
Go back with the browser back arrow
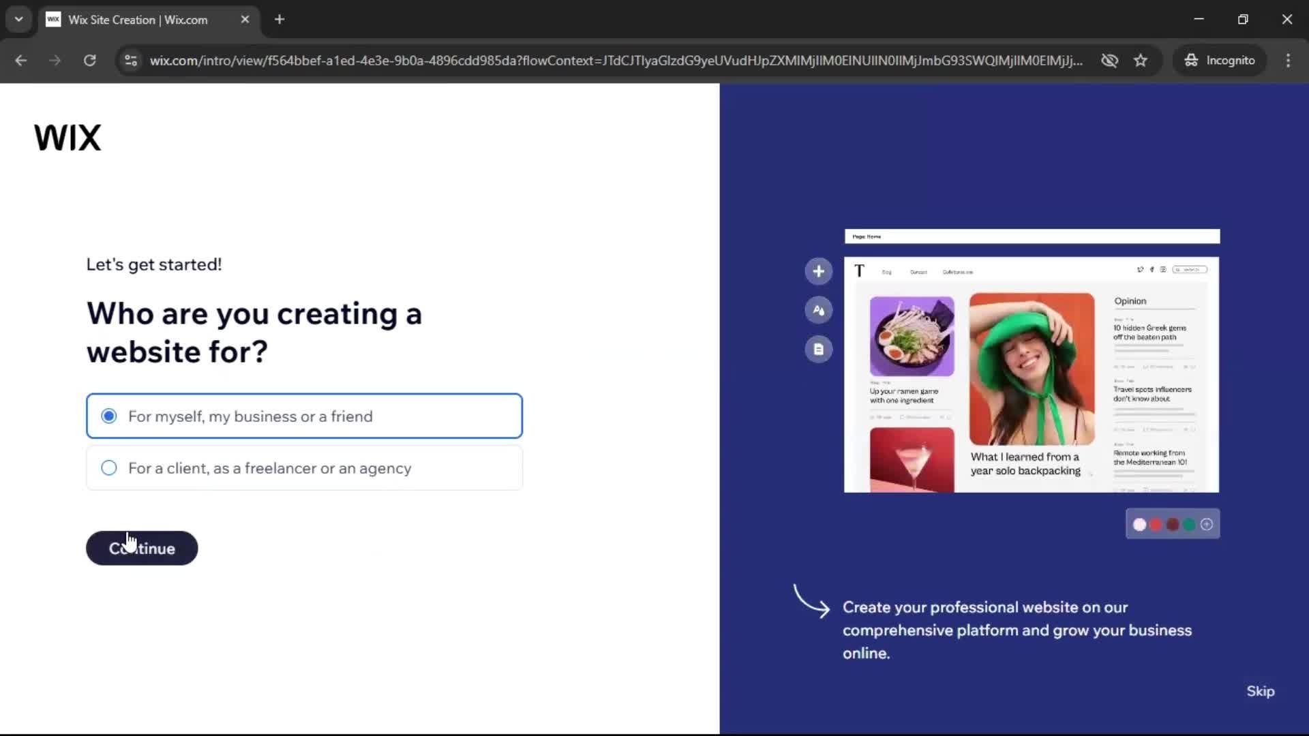point(21,60)
